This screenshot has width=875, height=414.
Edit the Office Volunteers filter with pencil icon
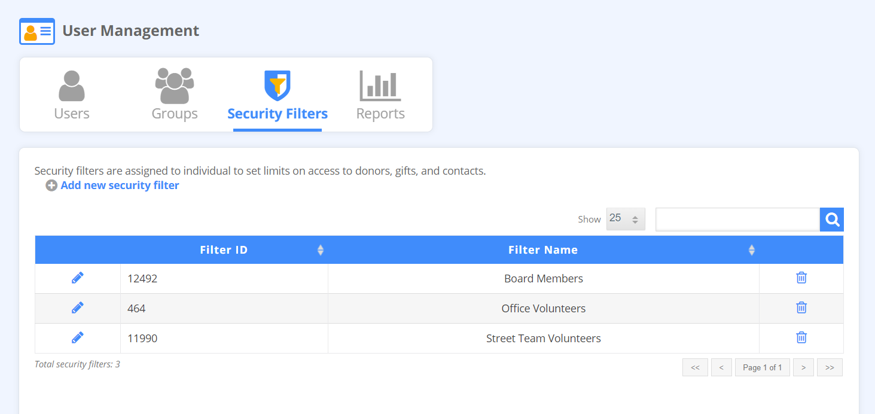(78, 308)
